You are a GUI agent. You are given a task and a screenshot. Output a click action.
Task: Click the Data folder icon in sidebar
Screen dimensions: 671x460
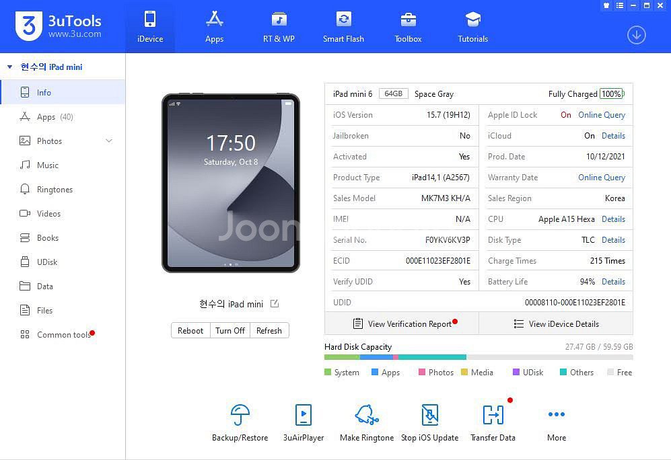coord(25,286)
